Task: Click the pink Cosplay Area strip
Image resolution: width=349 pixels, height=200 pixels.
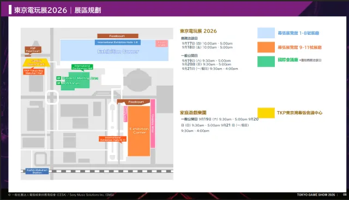Action: (x=153, y=124)
